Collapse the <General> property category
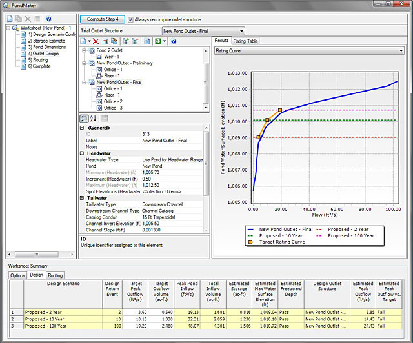This screenshot has width=413, height=343. 82,128
